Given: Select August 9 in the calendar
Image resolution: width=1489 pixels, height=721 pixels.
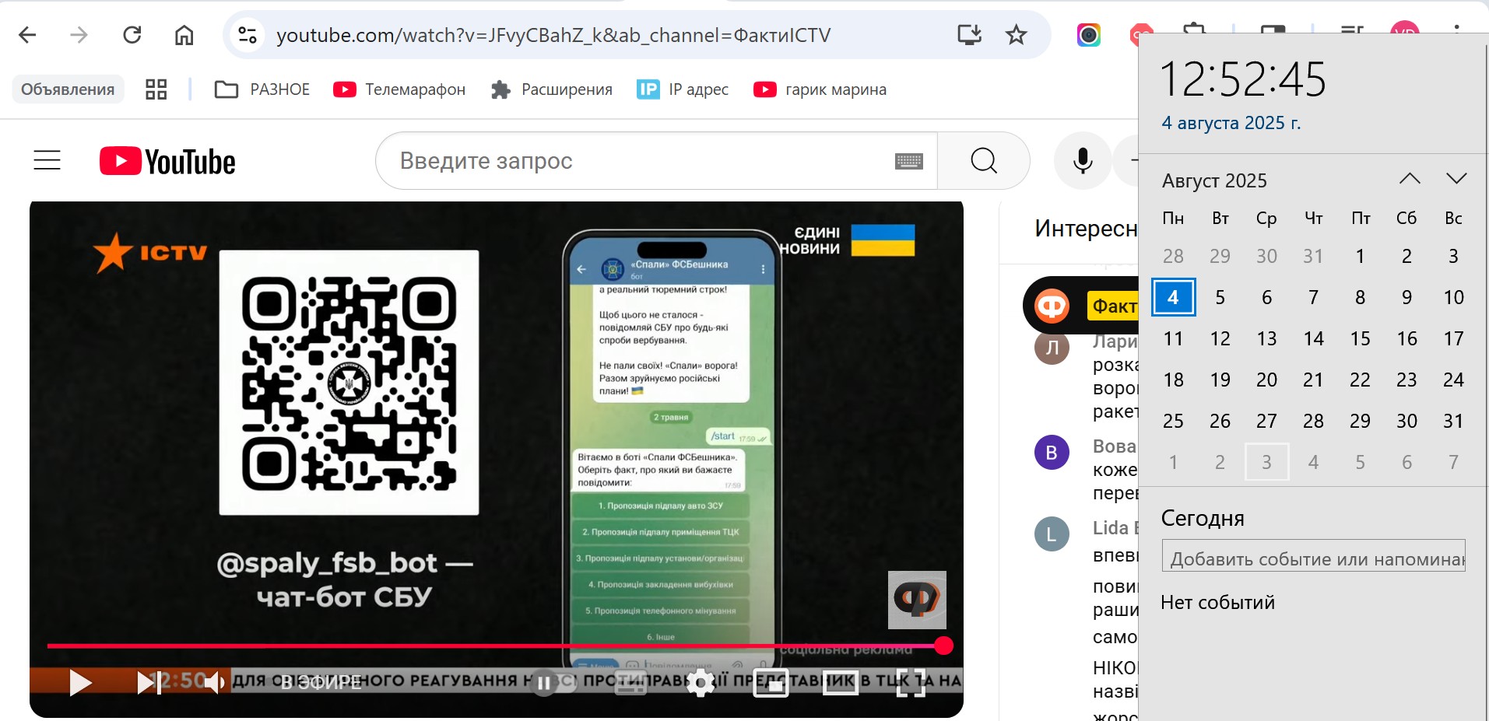Looking at the screenshot, I should (x=1406, y=297).
